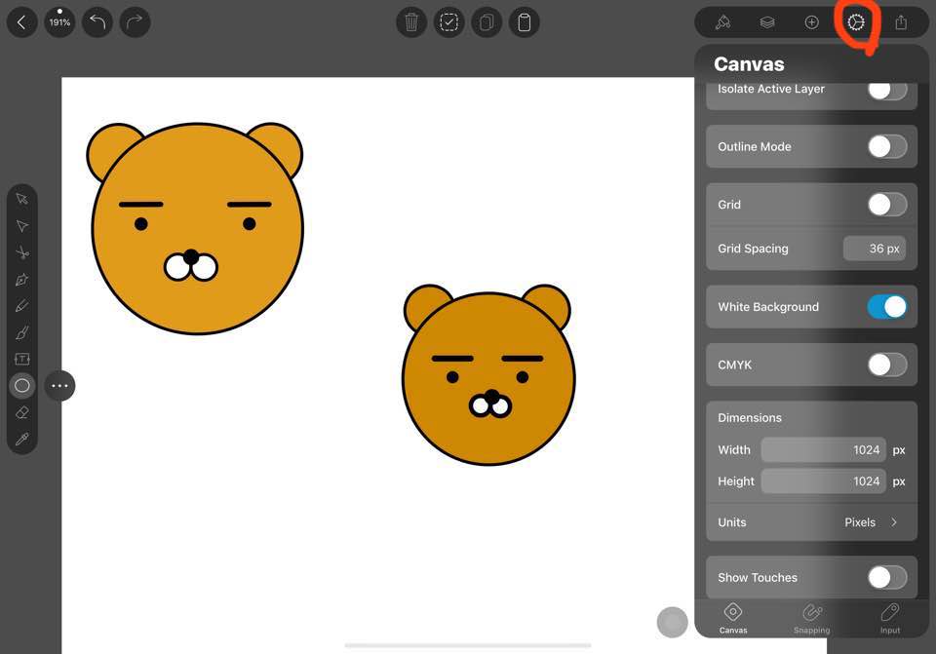Switch to the Snapping tab
Image resolution: width=936 pixels, height=654 pixels.
[x=812, y=618]
